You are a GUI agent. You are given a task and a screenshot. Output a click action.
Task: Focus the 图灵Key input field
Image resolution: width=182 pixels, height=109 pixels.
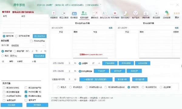point(20,56)
